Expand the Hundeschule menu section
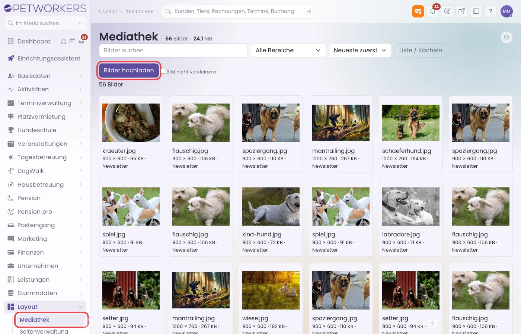 click(x=45, y=130)
